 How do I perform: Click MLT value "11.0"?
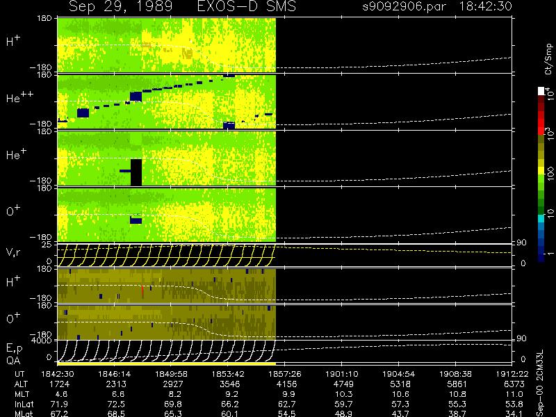(x=514, y=394)
